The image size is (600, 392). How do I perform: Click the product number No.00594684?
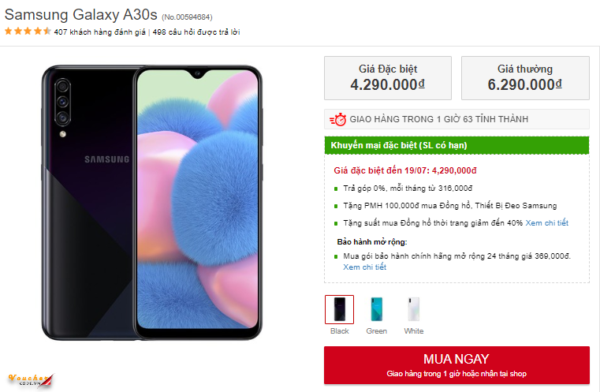(x=186, y=17)
